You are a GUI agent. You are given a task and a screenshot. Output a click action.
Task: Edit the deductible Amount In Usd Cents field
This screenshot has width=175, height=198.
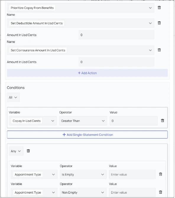pos(116,35)
